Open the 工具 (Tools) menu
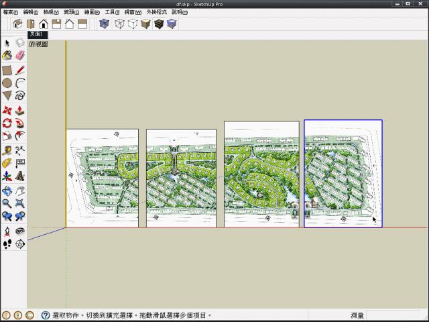The height and width of the screenshot is (322, 429). pyautogui.click(x=112, y=12)
